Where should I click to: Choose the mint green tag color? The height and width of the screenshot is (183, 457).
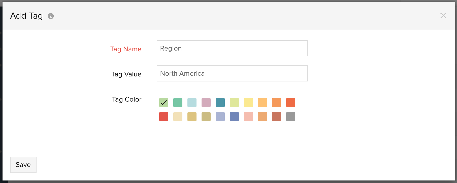pos(178,103)
